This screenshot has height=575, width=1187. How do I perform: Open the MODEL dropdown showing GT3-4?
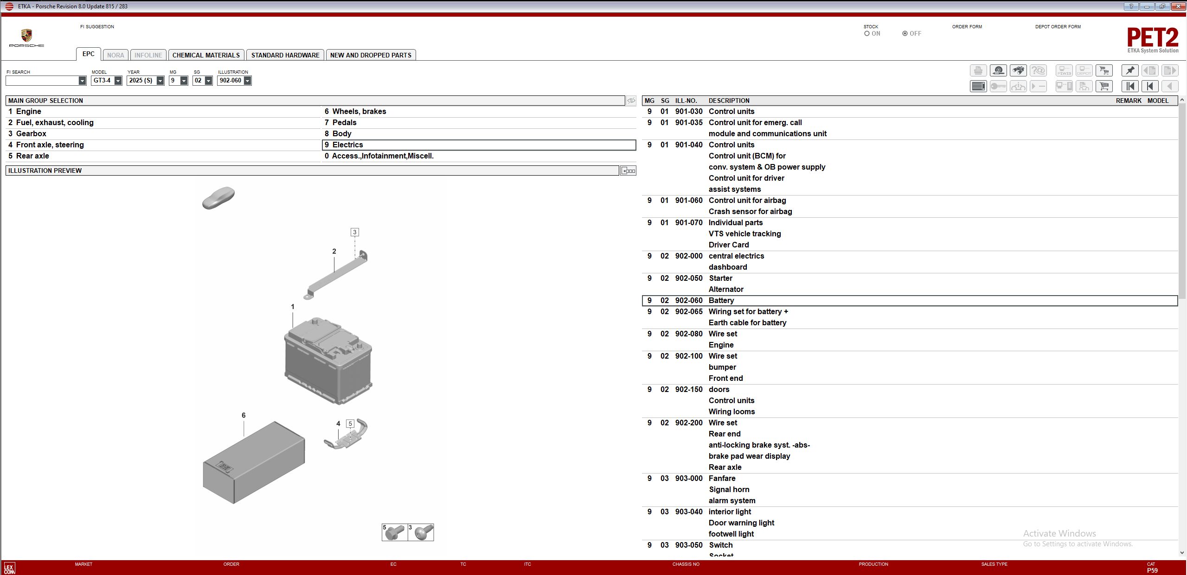tap(118, 80)
